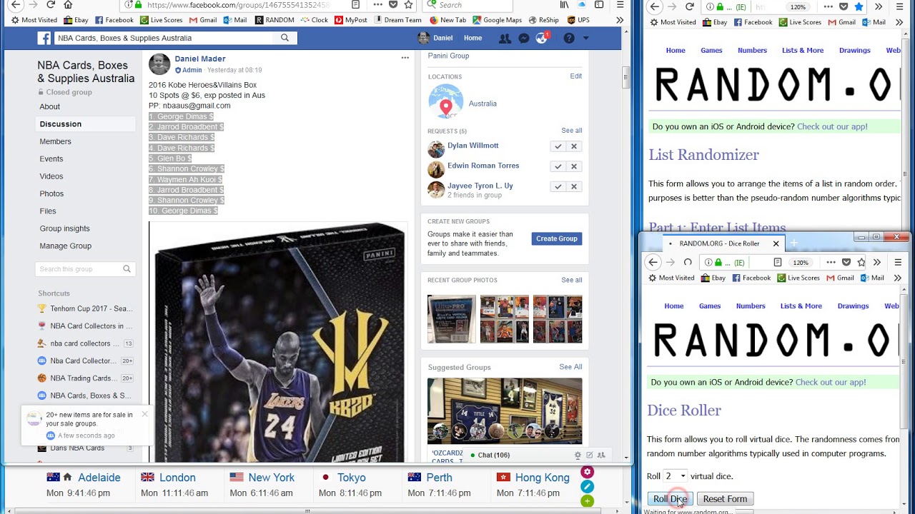Show more bookmarks in Facebook window
Screen dimensions: 915x514
click(x=619, y=20)
